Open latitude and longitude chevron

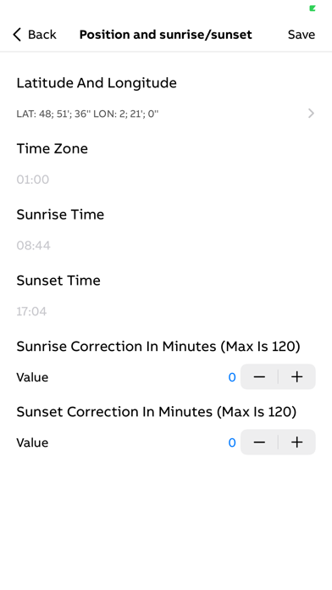click(311, 114)
